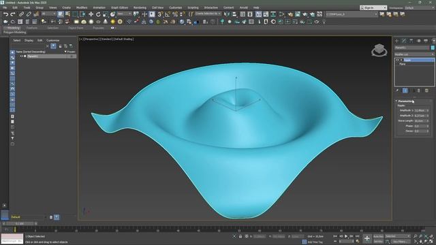
Task: Toggle the Angle Snap icon
Action: point(168,14)
